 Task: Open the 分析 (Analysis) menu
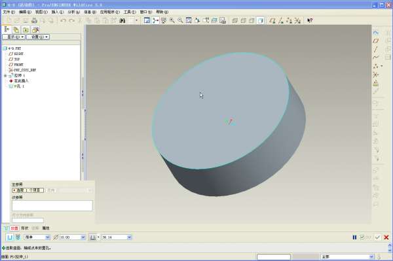73,12
